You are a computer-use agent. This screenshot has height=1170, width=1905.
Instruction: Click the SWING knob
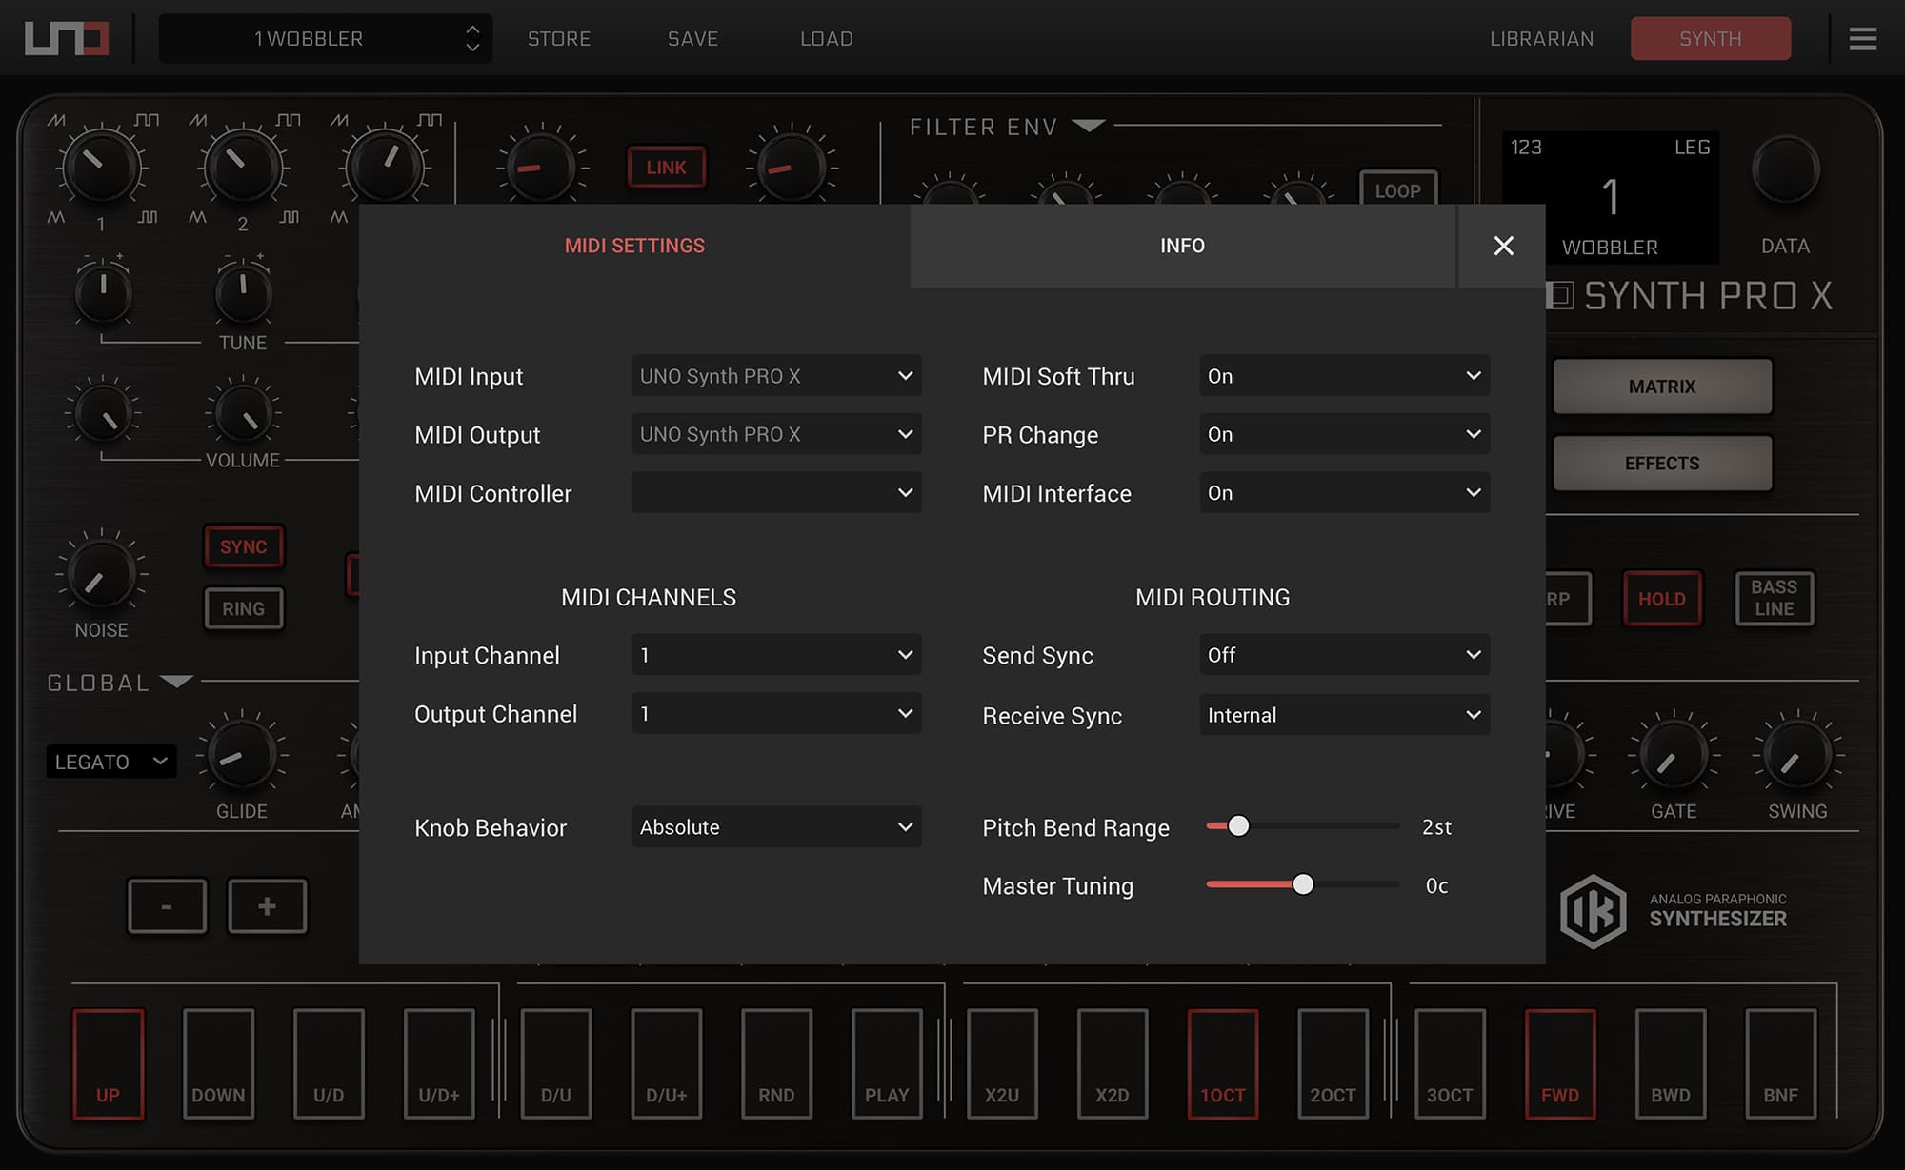tap(1796, 756)
